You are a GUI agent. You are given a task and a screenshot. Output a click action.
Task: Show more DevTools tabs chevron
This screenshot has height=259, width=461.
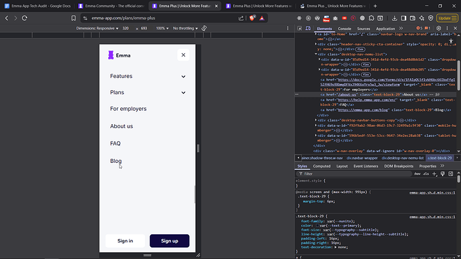[x=401, y=29]
